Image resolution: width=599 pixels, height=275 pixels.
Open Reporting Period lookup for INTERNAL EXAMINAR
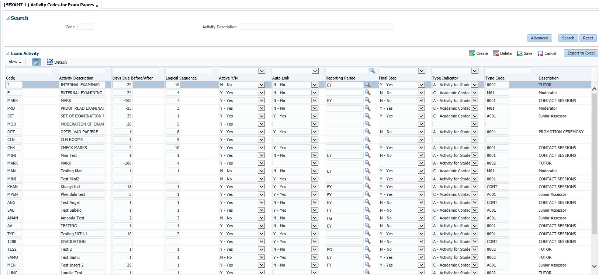[x=367, y=85]
